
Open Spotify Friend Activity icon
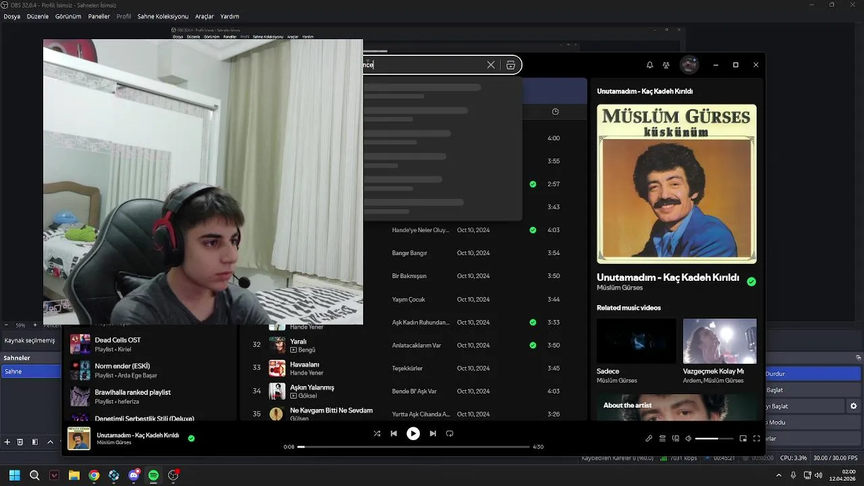pyautogui.click(x=666, y=65)
